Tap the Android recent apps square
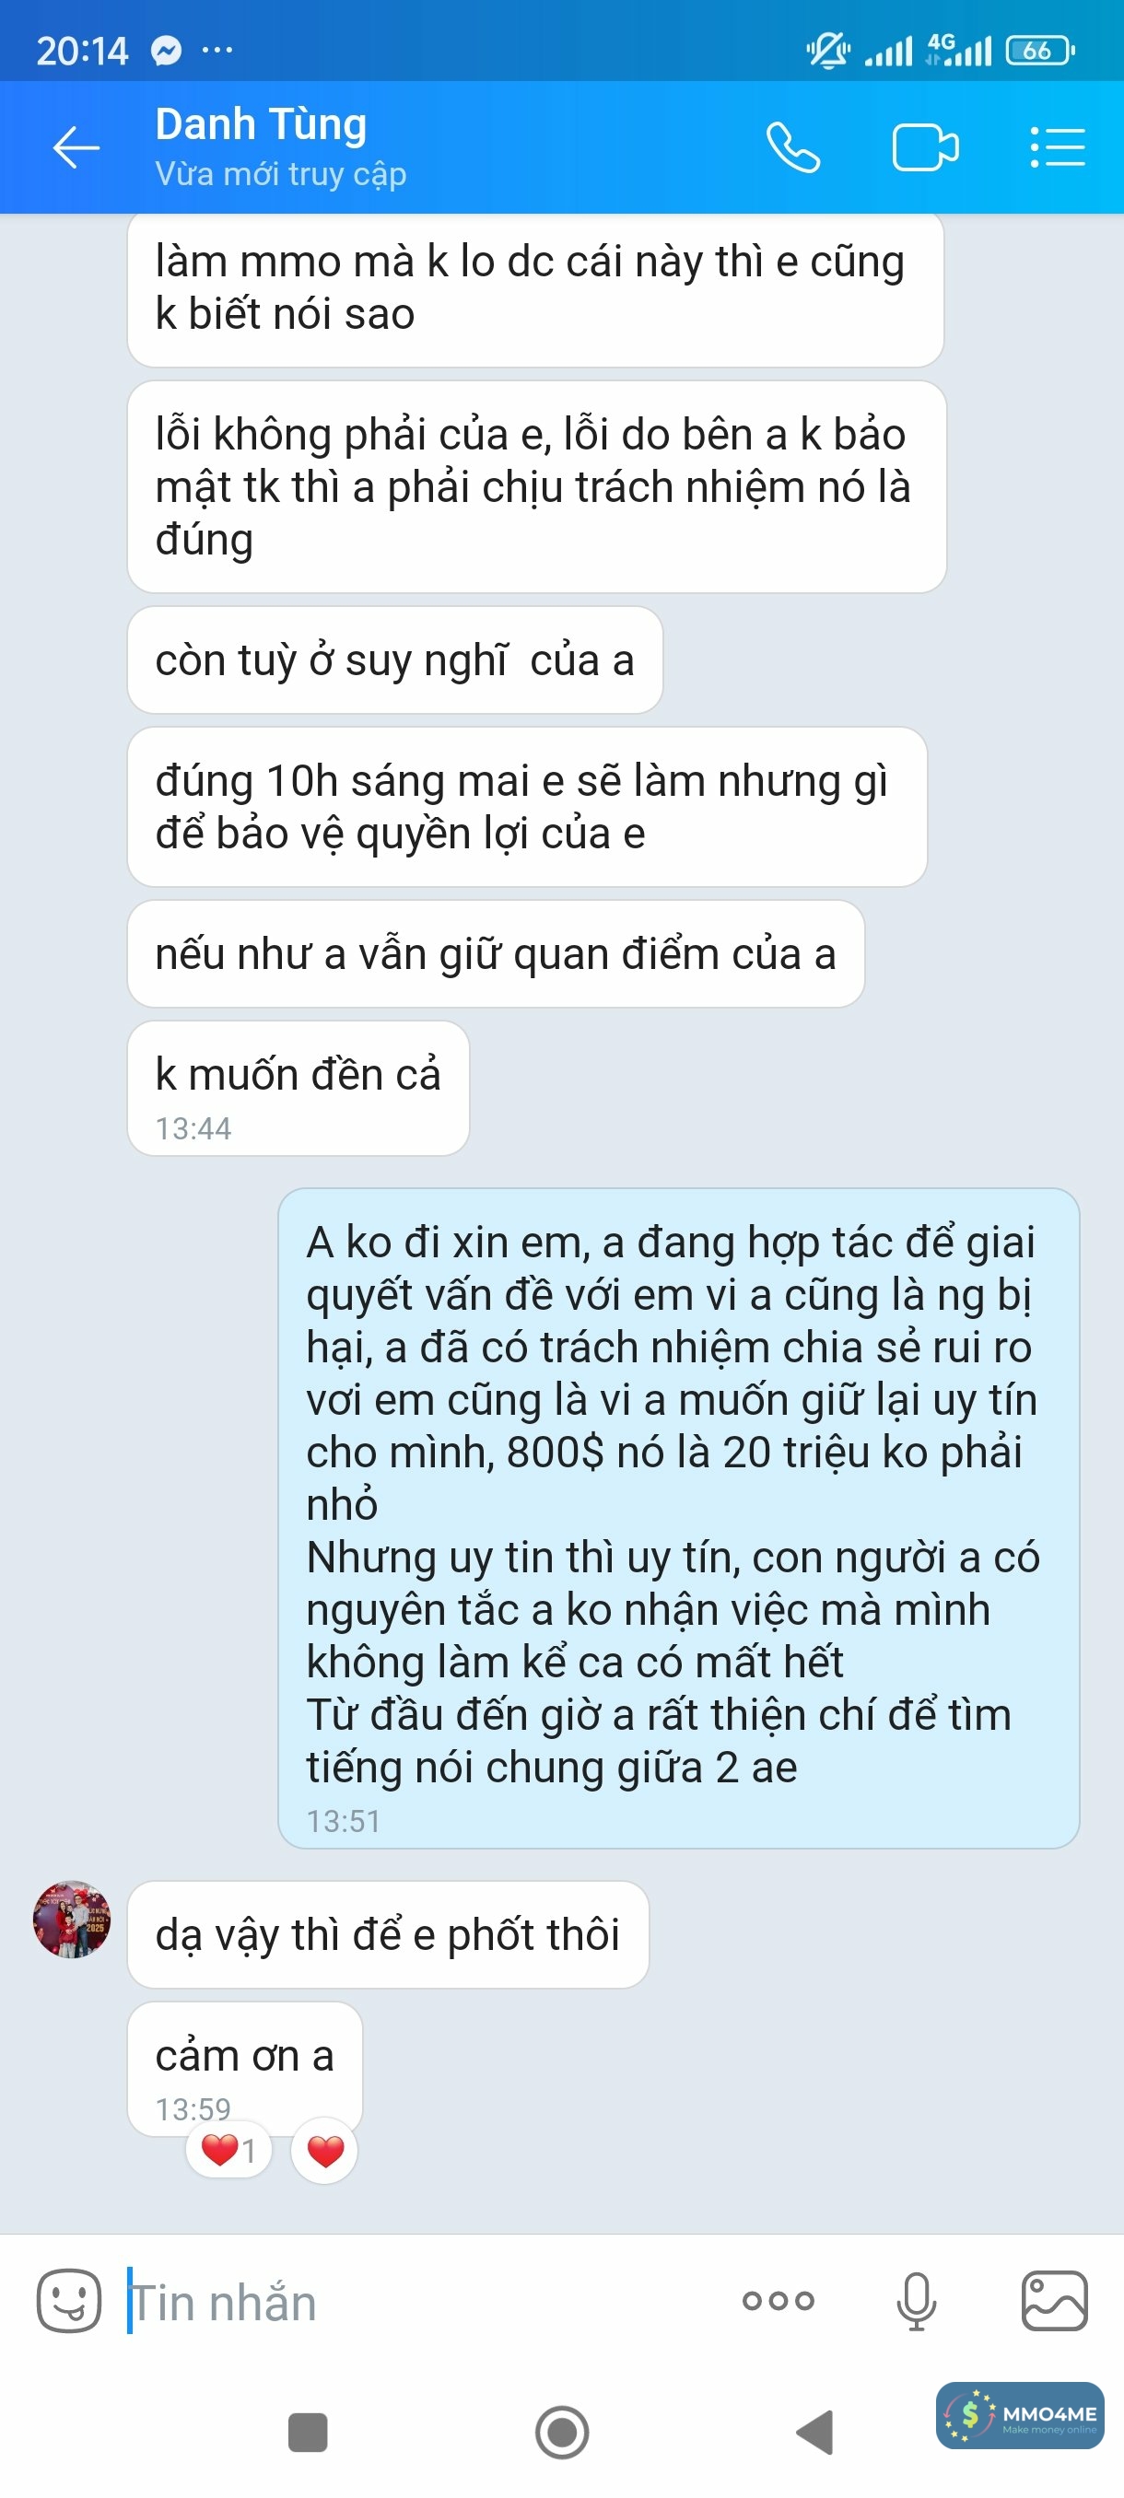Screen dimensions: 1124x2498 [x=308, y=2432]
